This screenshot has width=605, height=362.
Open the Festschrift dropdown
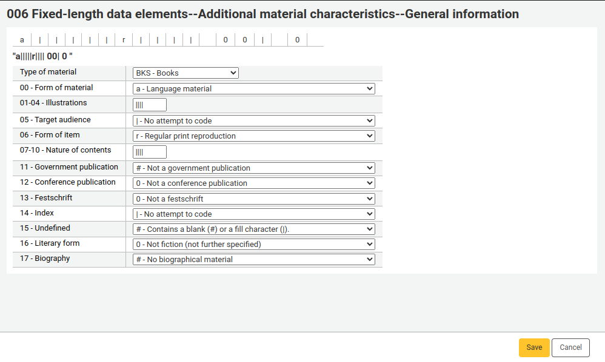(253, 199)
